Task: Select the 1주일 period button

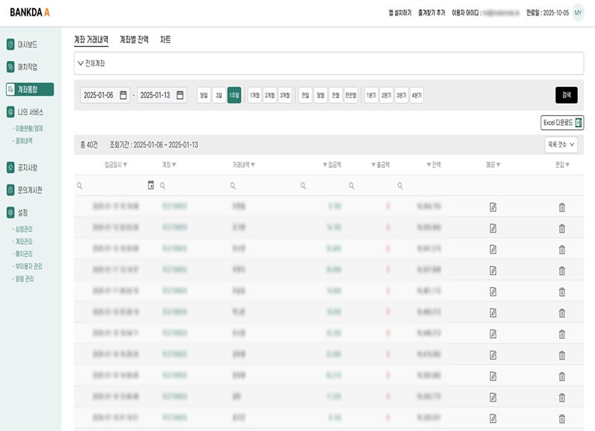Action: coord(234,95)
